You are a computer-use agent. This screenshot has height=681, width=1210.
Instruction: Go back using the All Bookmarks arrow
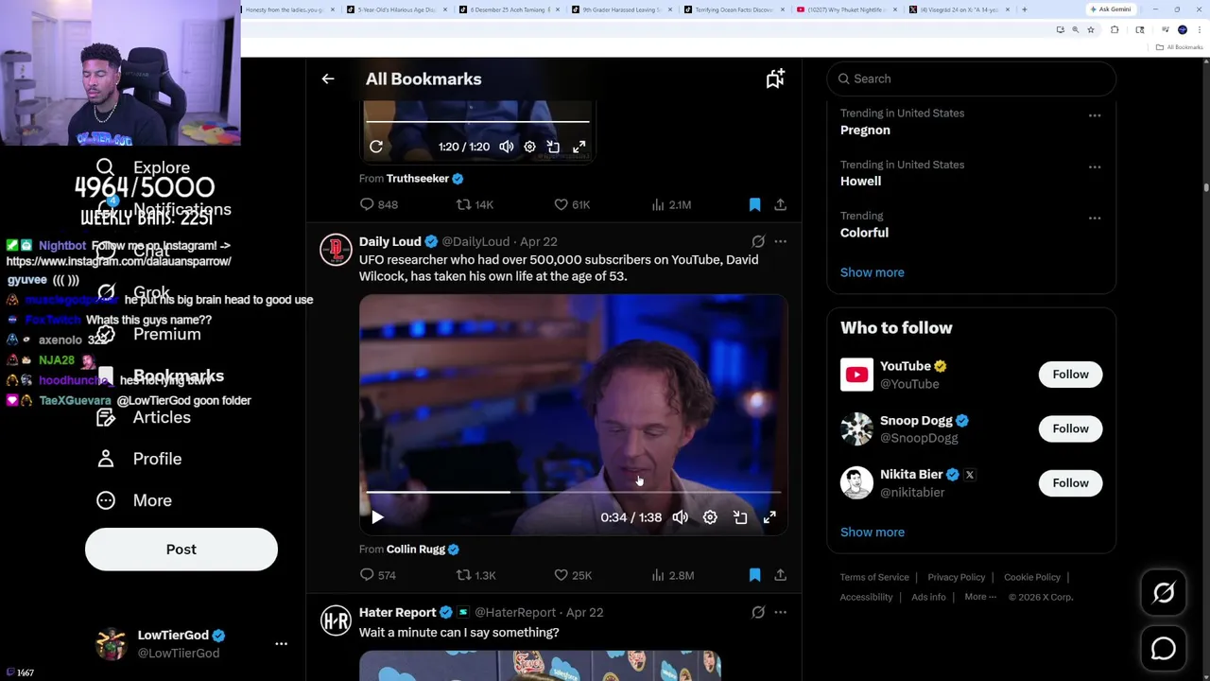click(x=328, y=79)
